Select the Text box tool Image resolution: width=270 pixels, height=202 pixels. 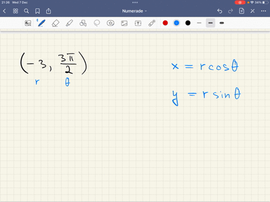[138, 23]
